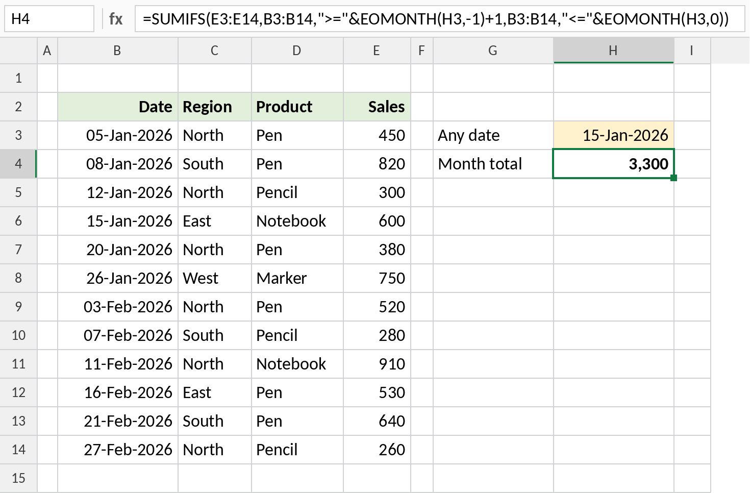This screenshot has width=750, height=493.
Task: Select the sales value 820
Action: click(377, 164)
